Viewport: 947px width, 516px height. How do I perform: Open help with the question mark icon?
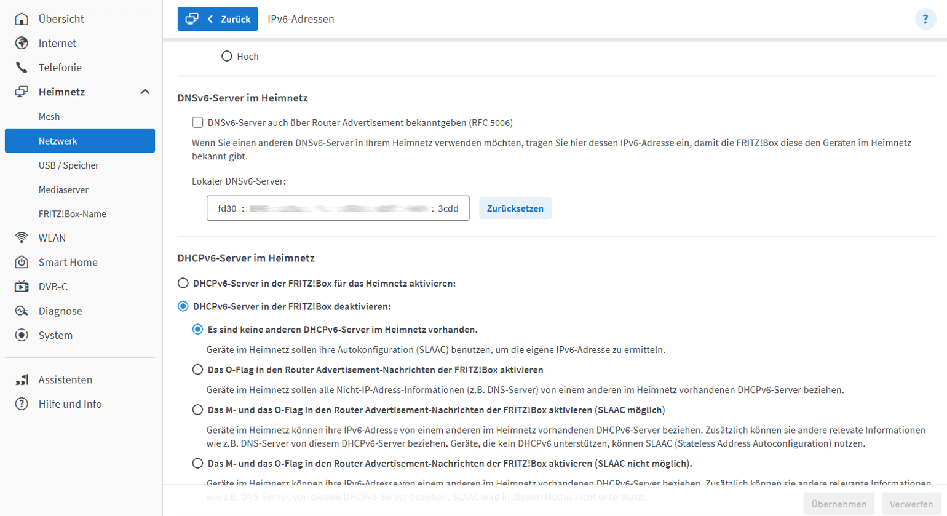[925, 19]
